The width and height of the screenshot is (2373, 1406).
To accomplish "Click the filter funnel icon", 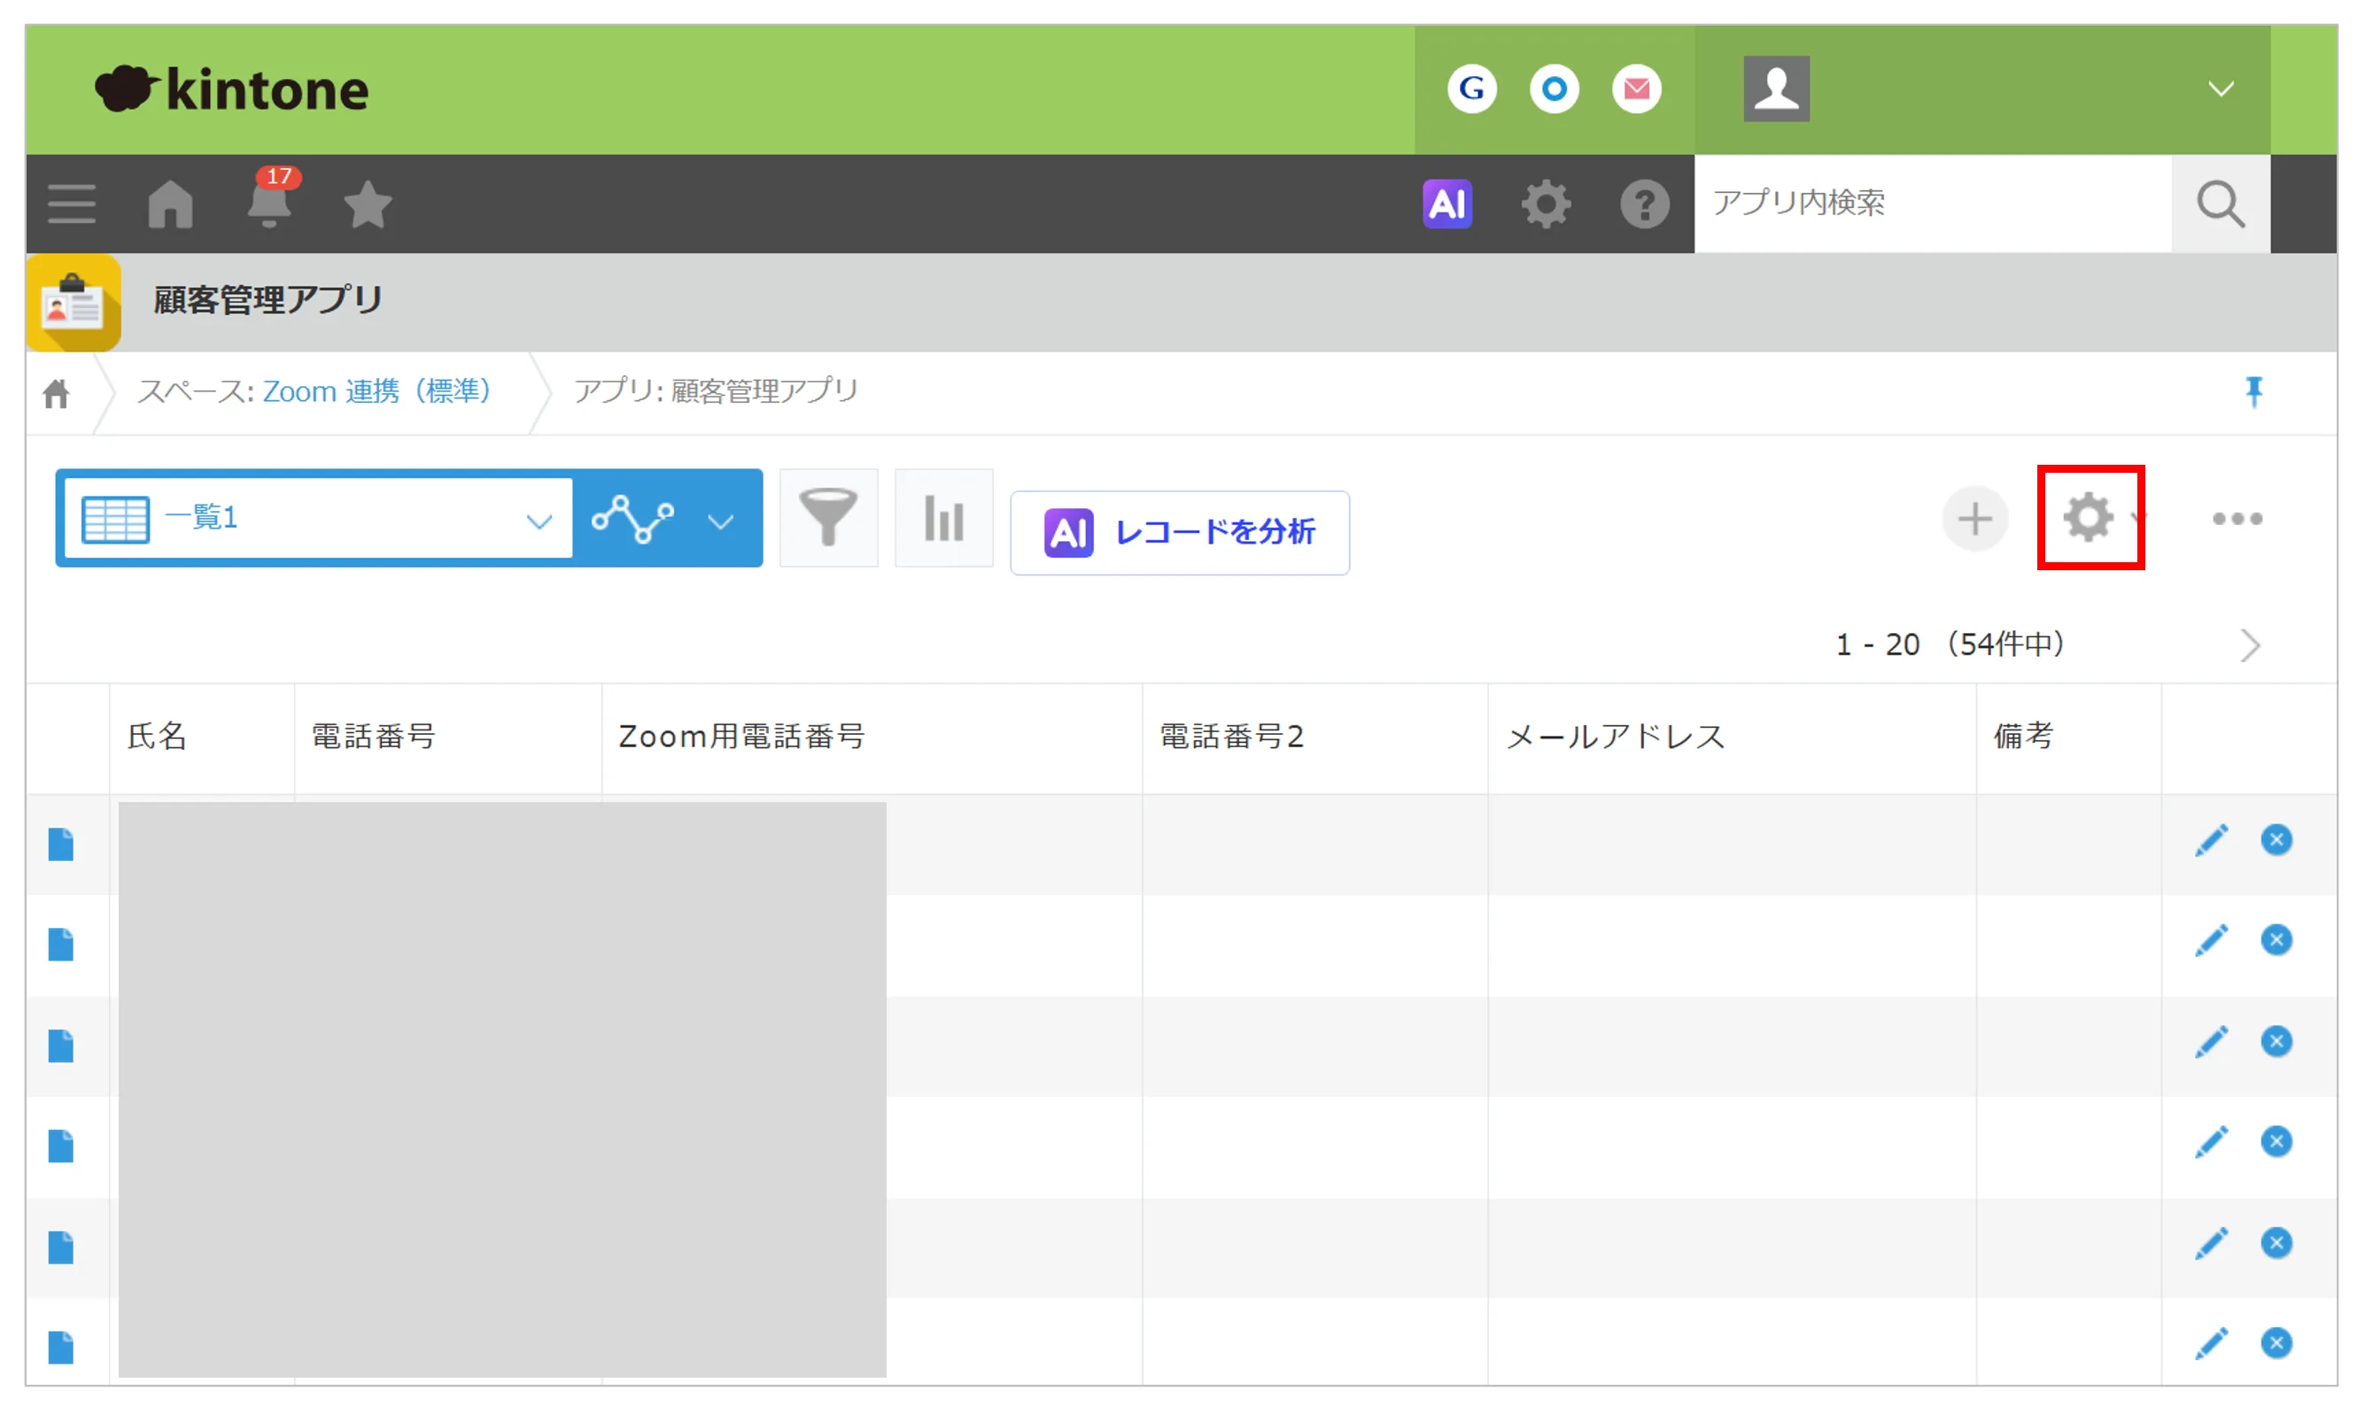I will 828,517.
